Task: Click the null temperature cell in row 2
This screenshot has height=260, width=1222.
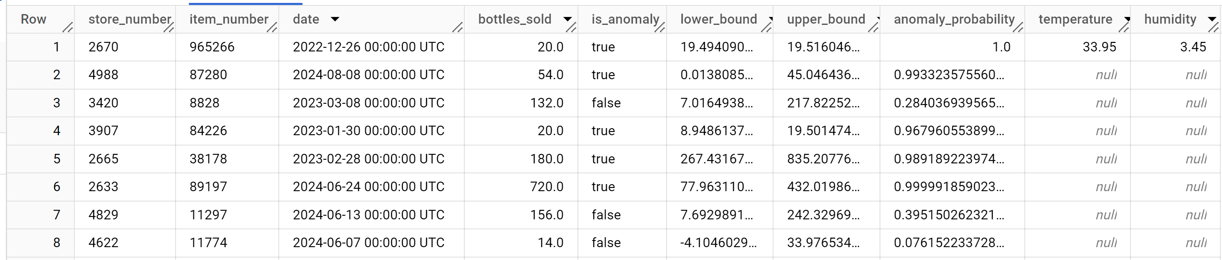Action: point(1106,75)
